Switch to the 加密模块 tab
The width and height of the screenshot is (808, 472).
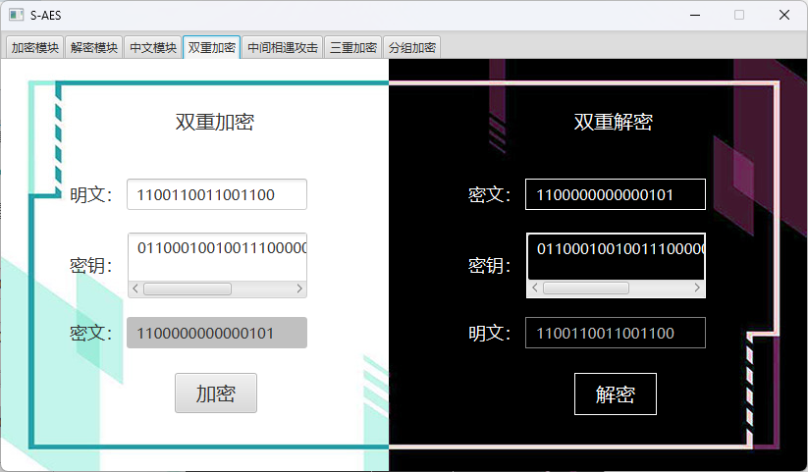point(35,47)
